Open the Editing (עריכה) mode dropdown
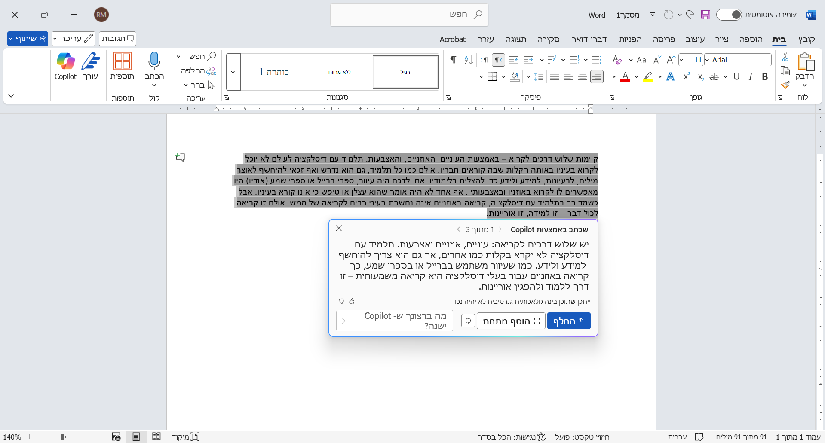Screen dimensions: 825x443 click(x=74, y=39)
